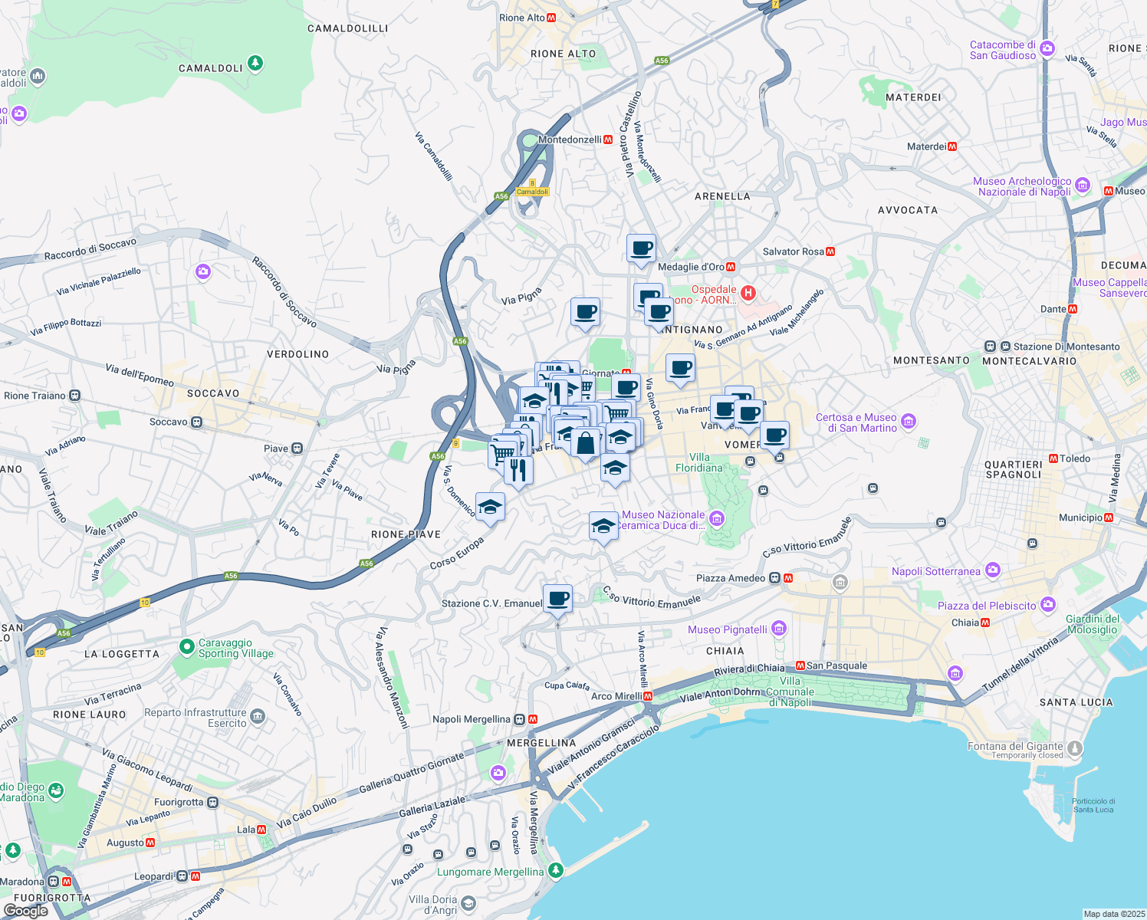Click the Arco Mirelli metro icon

point(648,696)
